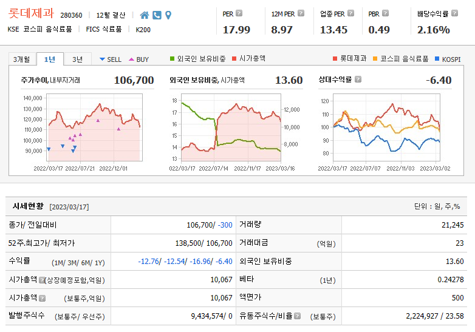Click the 상대수익률 relative return chart
Screen dimensions: 475x332
(x=386, y=127)
